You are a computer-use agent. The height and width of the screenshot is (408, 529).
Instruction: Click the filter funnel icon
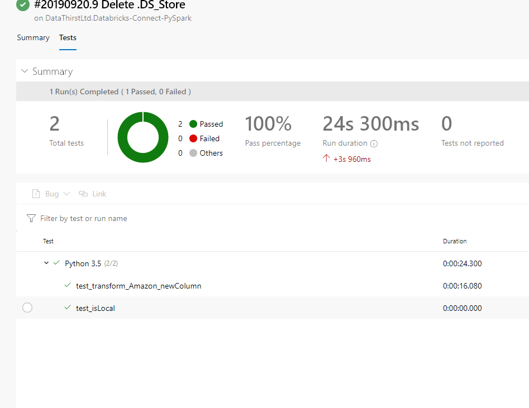click(31, 218)
